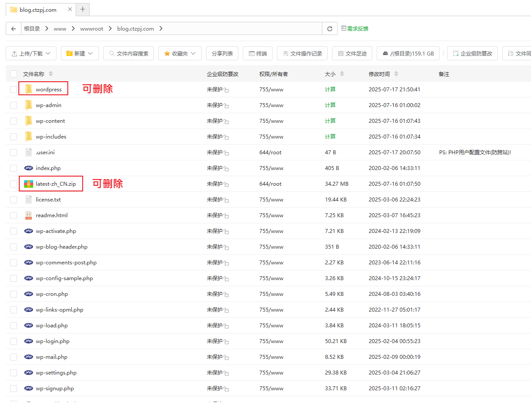Expand the 上传/下载 dropdown
Image resolution: width=531 pixels, height=406 pixels.
coord(31,53)
